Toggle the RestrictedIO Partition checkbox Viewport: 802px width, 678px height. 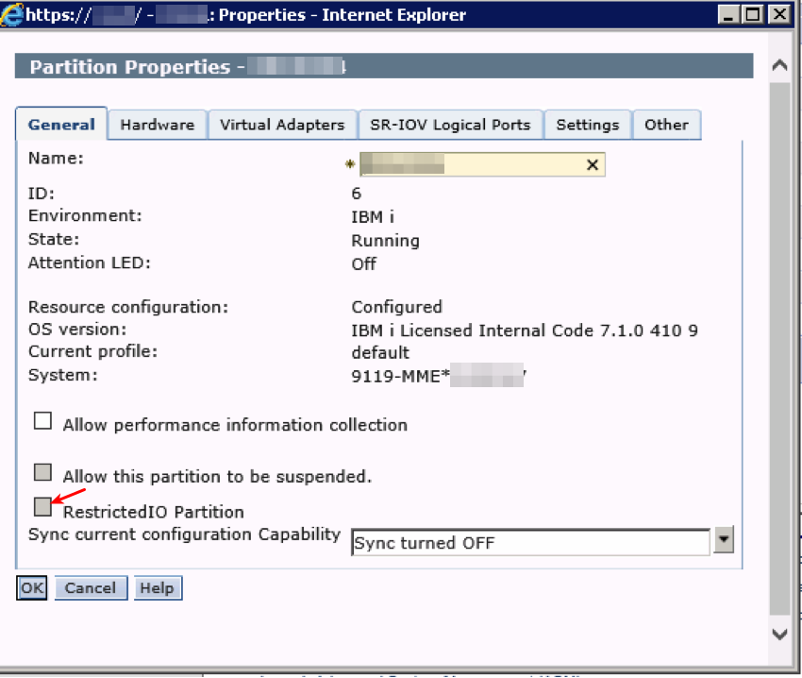[42, 506]
